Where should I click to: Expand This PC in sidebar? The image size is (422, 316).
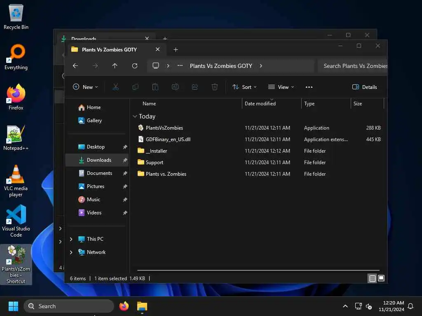point(71,239)
